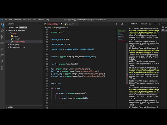Collapse the MYSQL section
The width and height of the screenshot is (167, 125).
click(x=7, y=107)
